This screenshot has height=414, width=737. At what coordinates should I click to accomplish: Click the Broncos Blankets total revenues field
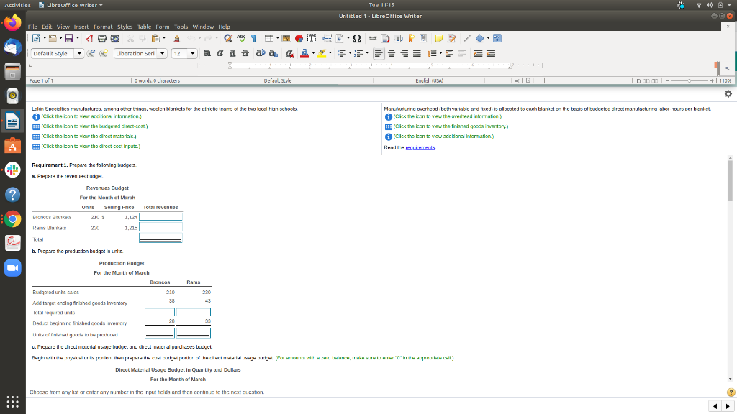[x=160, y=217]
